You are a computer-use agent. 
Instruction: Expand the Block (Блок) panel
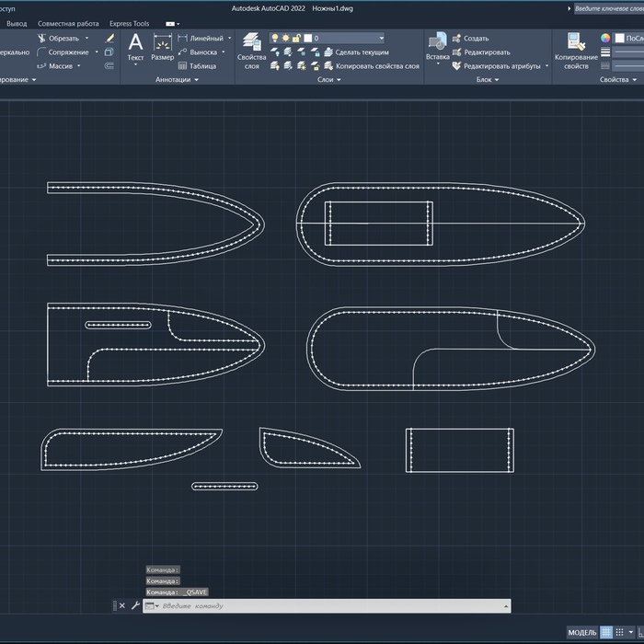point(488,80)
